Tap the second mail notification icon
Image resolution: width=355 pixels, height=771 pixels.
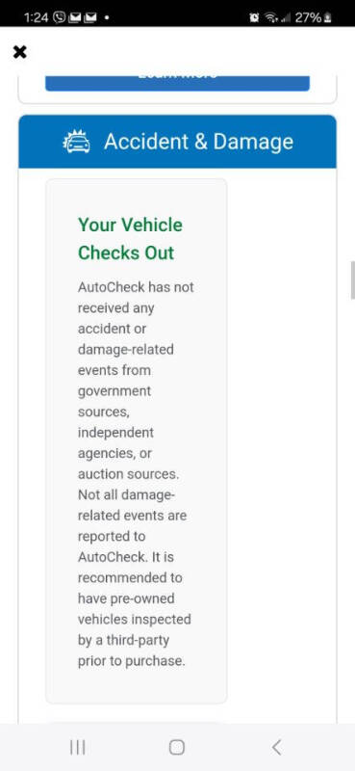(90, 18)
